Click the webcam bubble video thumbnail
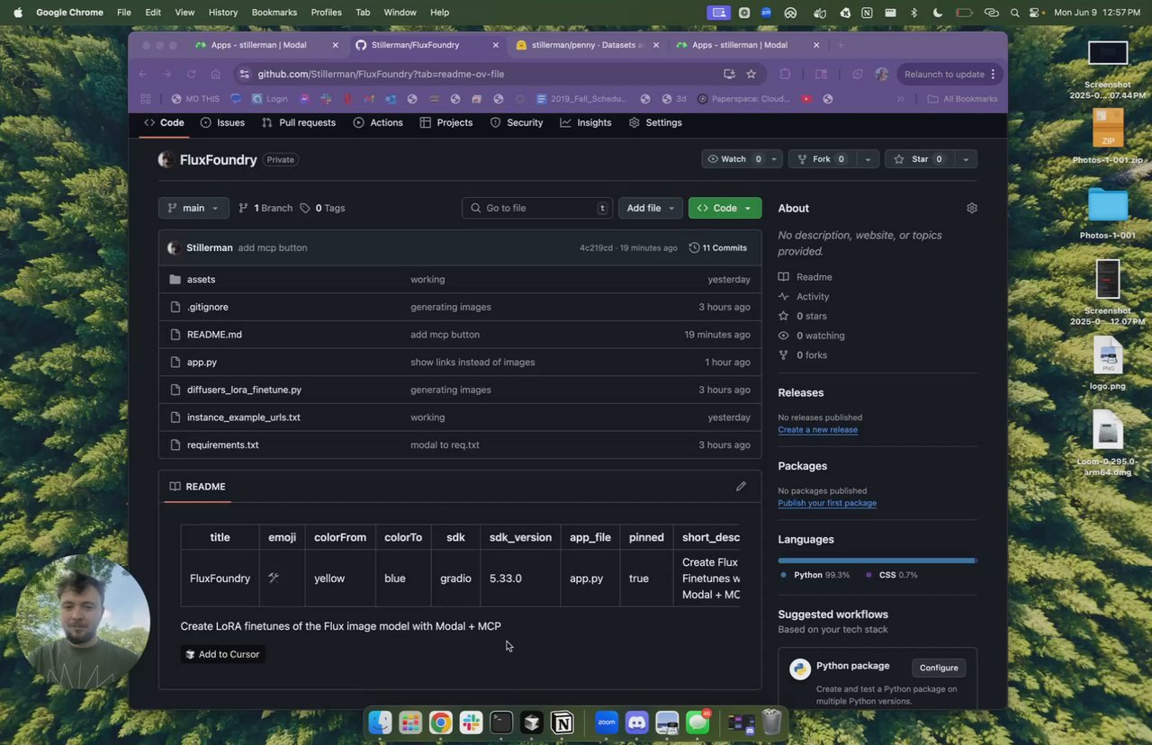The image size is (1152, 745). (x=82, y=622)
